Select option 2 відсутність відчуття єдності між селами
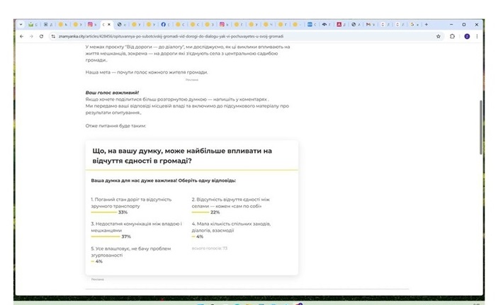 (x=230, y=202)
